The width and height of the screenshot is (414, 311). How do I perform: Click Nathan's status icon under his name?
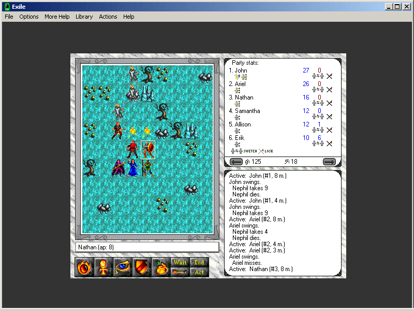coord(238,104)
